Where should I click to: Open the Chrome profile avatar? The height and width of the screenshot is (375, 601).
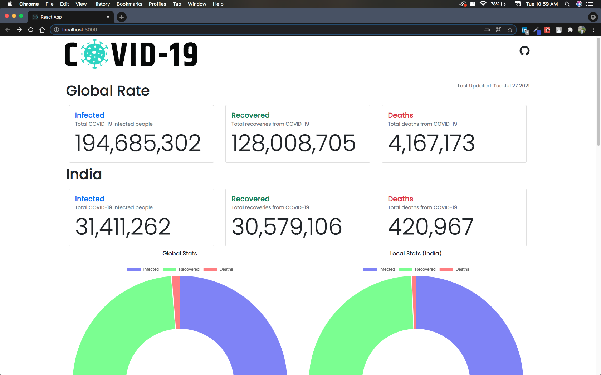pos(582,30)
